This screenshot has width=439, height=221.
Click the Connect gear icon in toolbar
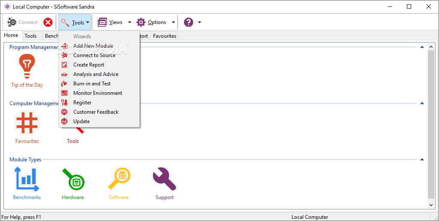coord(12,22)
